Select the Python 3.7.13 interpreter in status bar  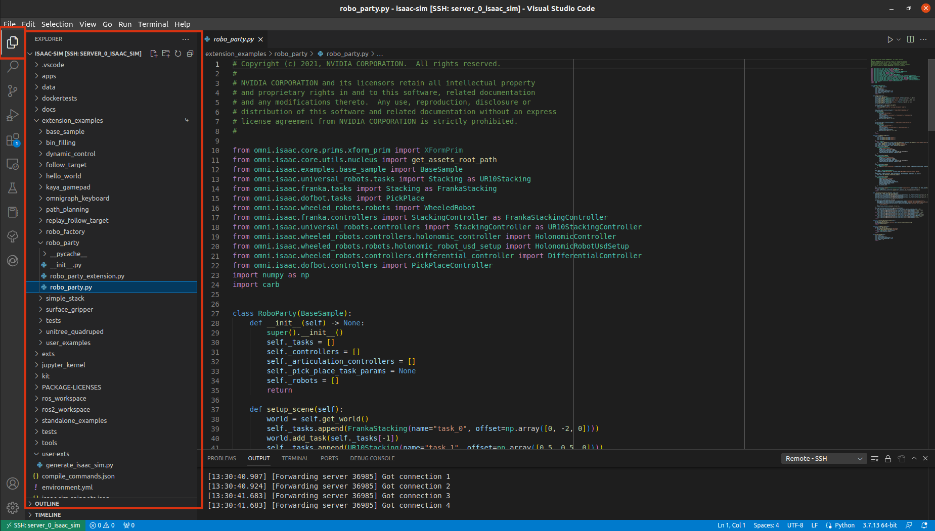[880, 525]
